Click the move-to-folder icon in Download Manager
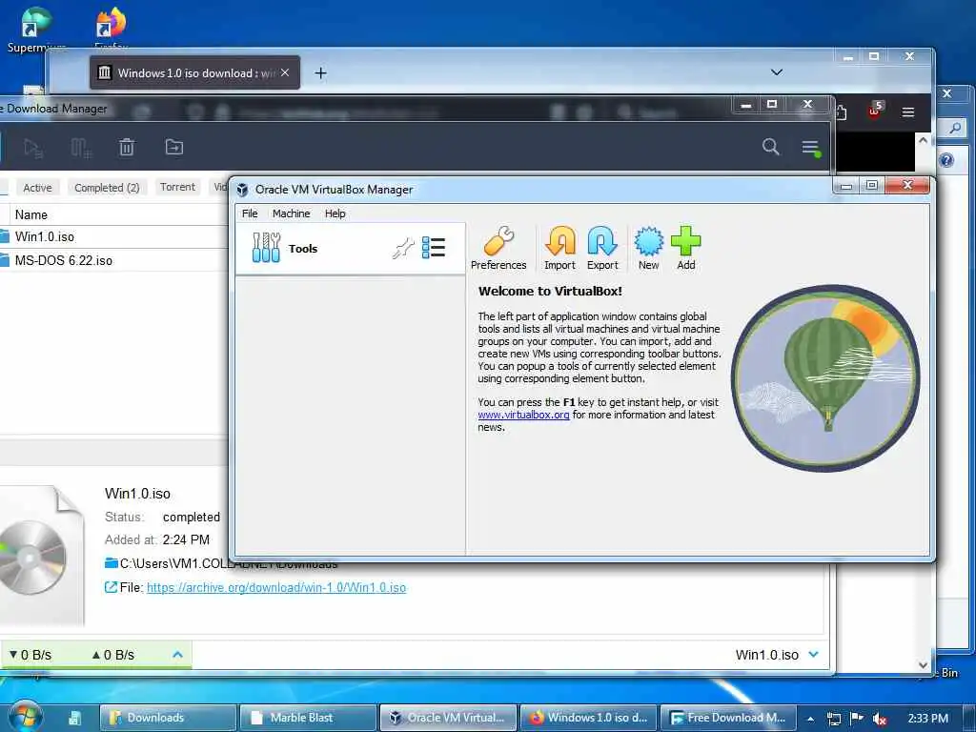 coord(174,147)
